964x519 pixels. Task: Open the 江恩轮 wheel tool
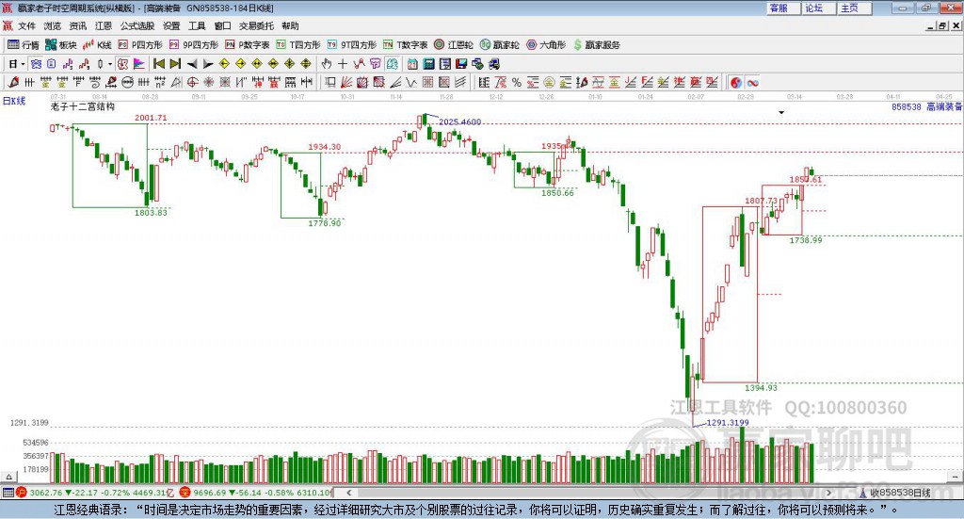click(x=454, y=45)
